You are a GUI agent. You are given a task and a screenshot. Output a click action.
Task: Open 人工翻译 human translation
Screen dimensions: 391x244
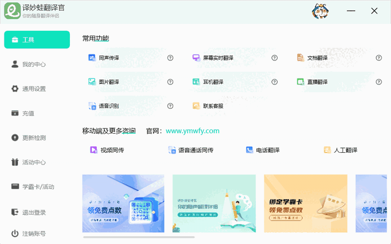[x=340, y=150]
